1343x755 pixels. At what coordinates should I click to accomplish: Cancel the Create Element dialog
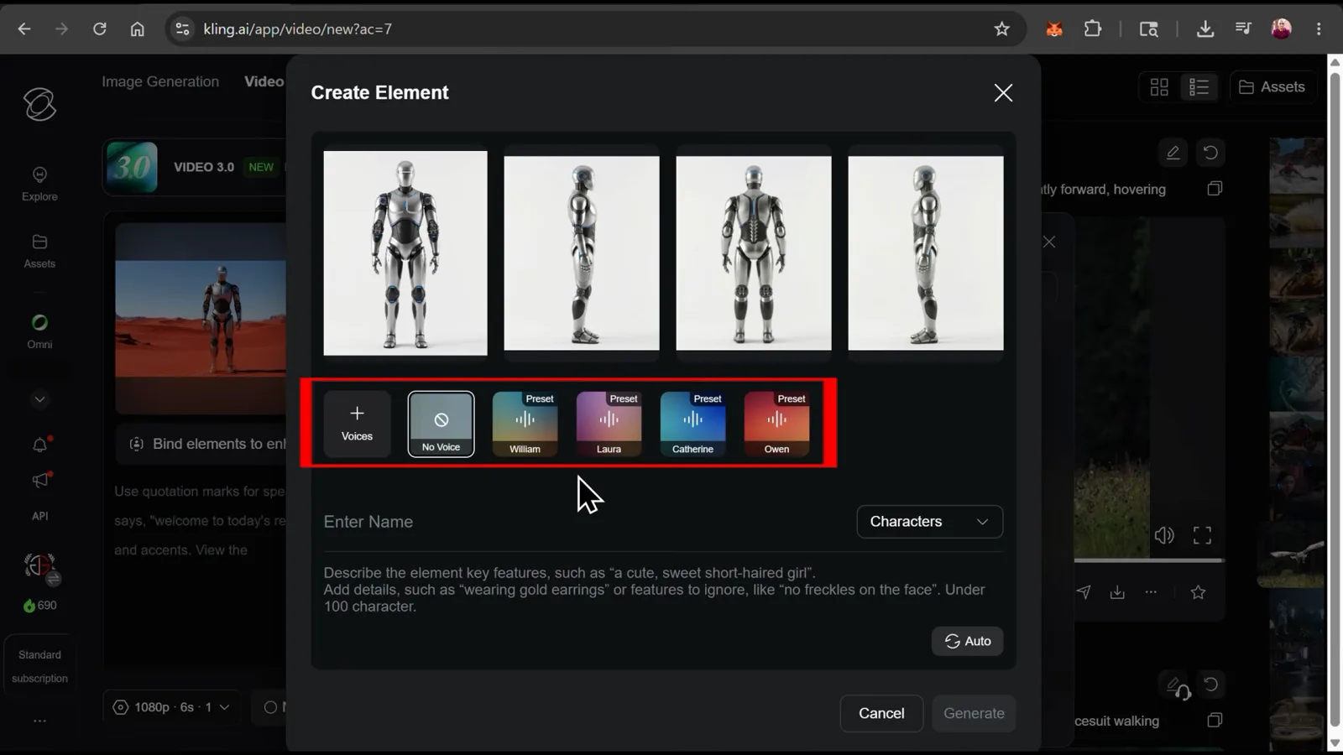coord(881,713)
